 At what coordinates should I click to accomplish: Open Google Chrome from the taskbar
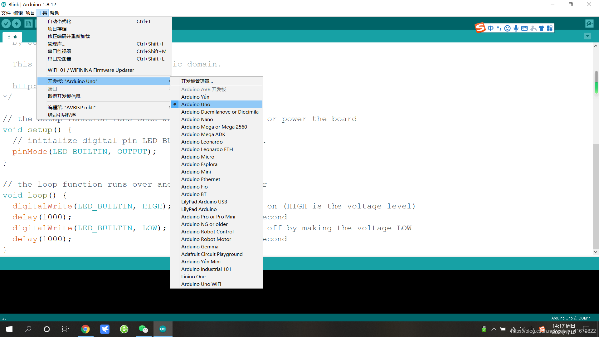(85, 329)
